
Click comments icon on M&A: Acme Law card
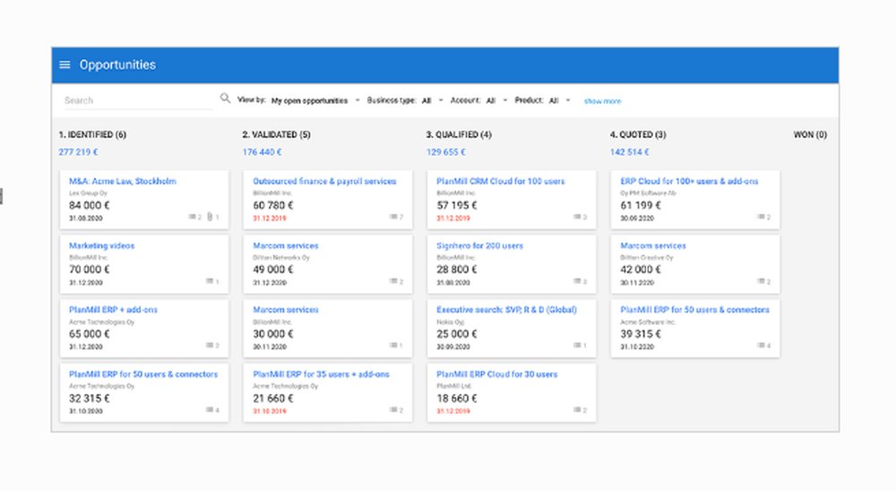pyautogui.click(x=194, y=217)
